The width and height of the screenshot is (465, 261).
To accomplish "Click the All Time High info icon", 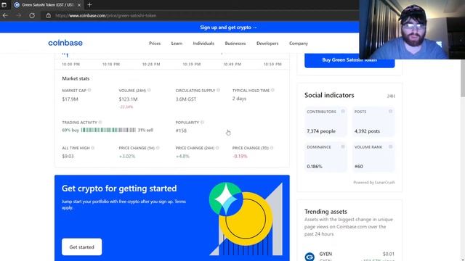I will click(92, 148).
